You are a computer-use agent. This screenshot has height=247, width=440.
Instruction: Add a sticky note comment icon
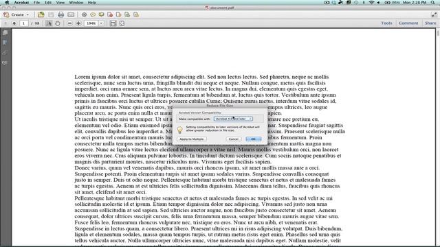point(93,14)
